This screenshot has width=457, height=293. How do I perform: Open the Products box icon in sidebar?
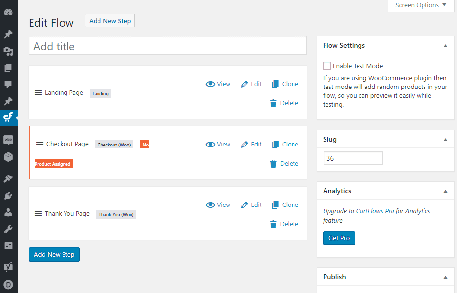8,156
